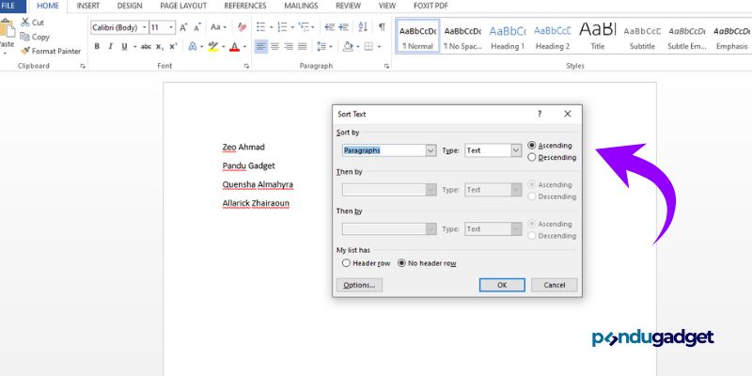Click the Sort A-Z ribbon icon
This screenshot has height=376, width=752.
coord(363,27)
